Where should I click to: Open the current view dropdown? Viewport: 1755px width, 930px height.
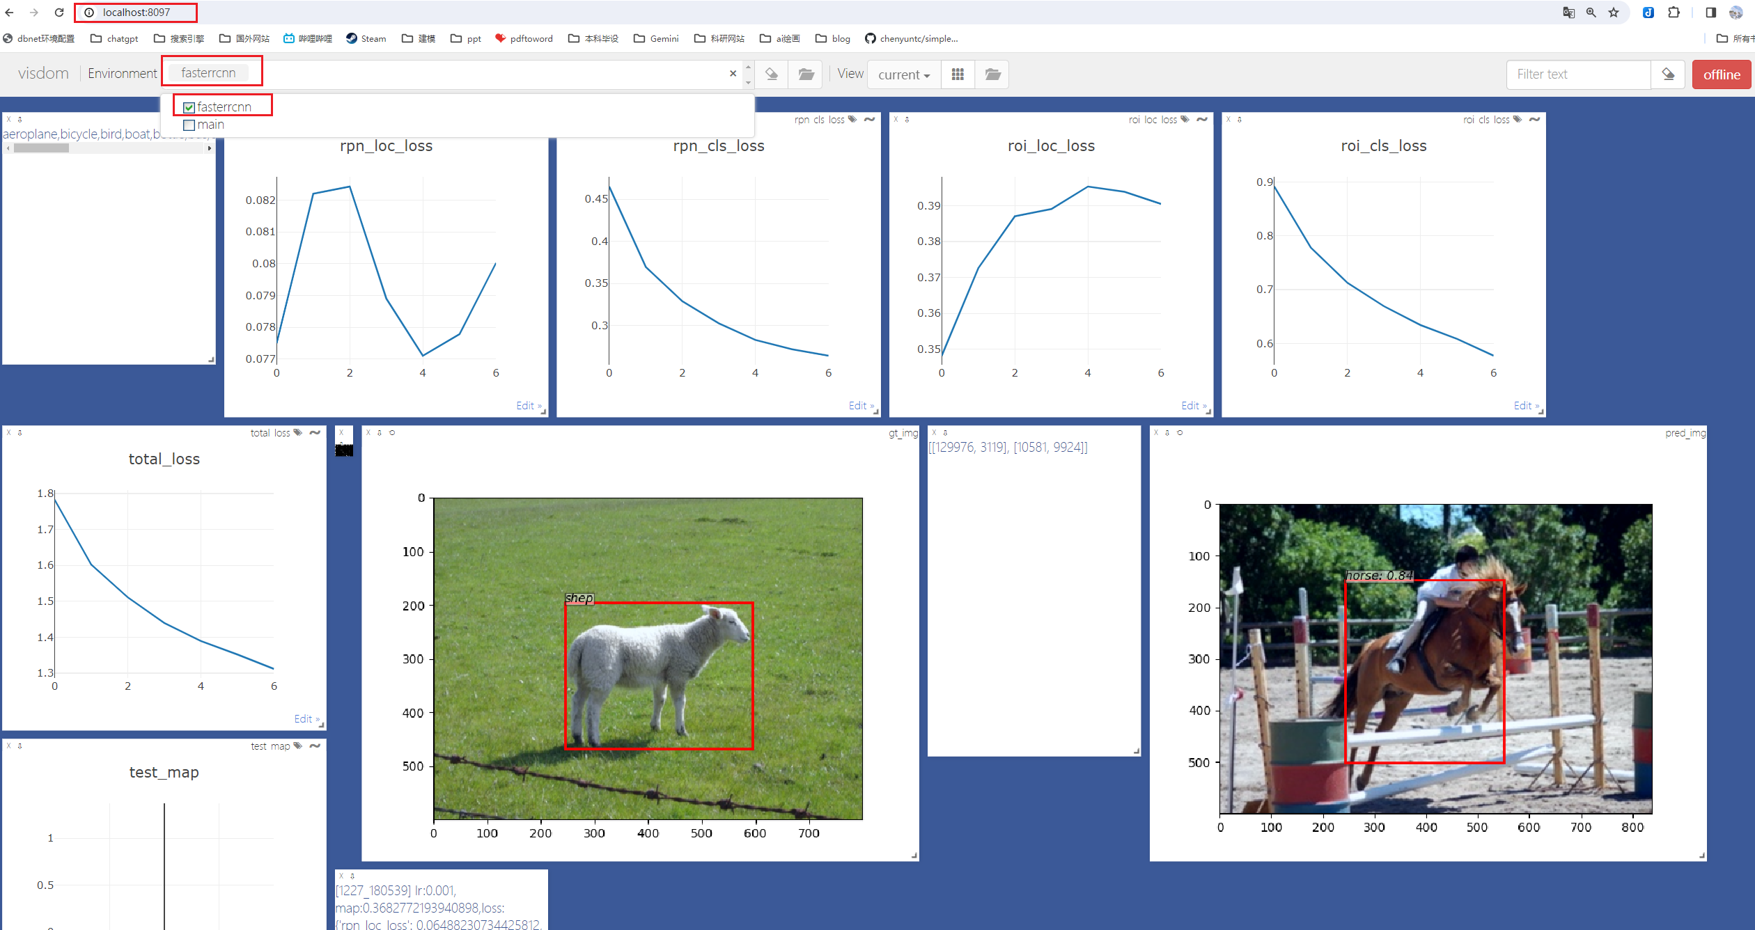[904, 74]
